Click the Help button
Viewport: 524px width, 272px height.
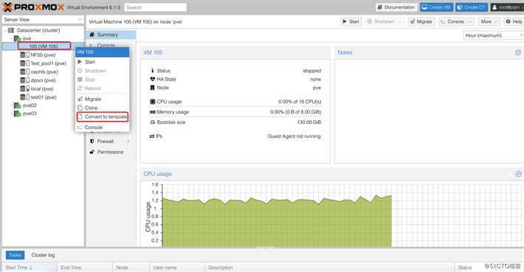pos(514,21)
